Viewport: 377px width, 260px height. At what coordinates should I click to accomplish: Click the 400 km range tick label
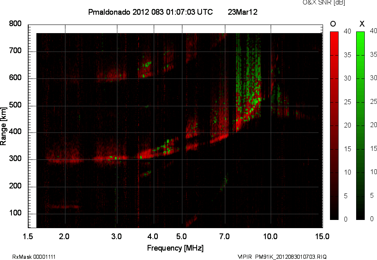pos(16,132)
